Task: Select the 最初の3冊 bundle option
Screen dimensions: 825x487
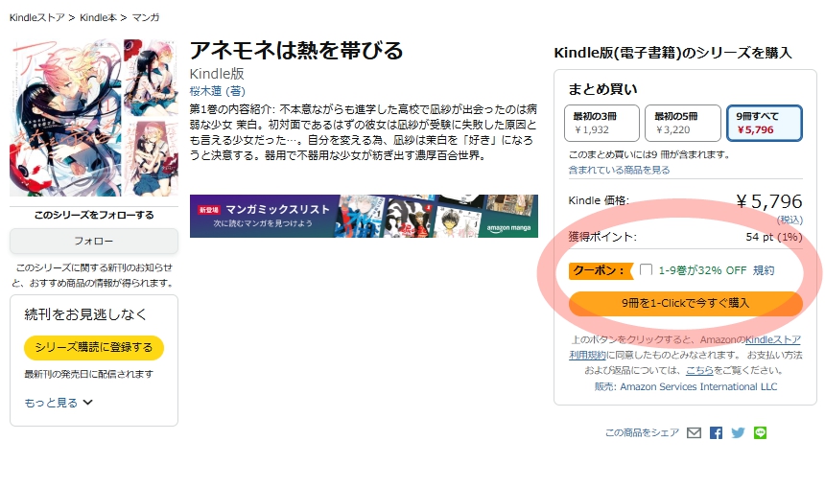Action: point(601,123)
